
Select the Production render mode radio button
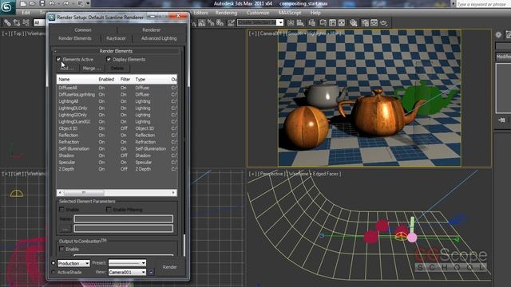point(53,263)
